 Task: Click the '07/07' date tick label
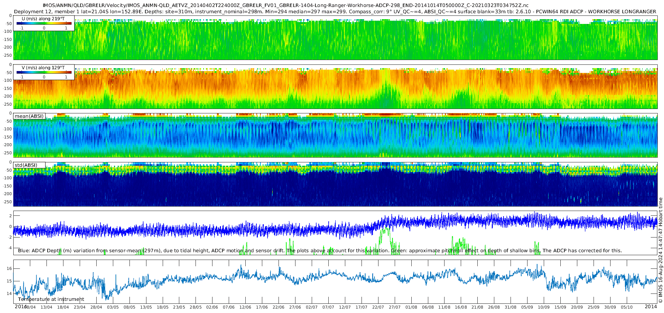tap(328, 307)
